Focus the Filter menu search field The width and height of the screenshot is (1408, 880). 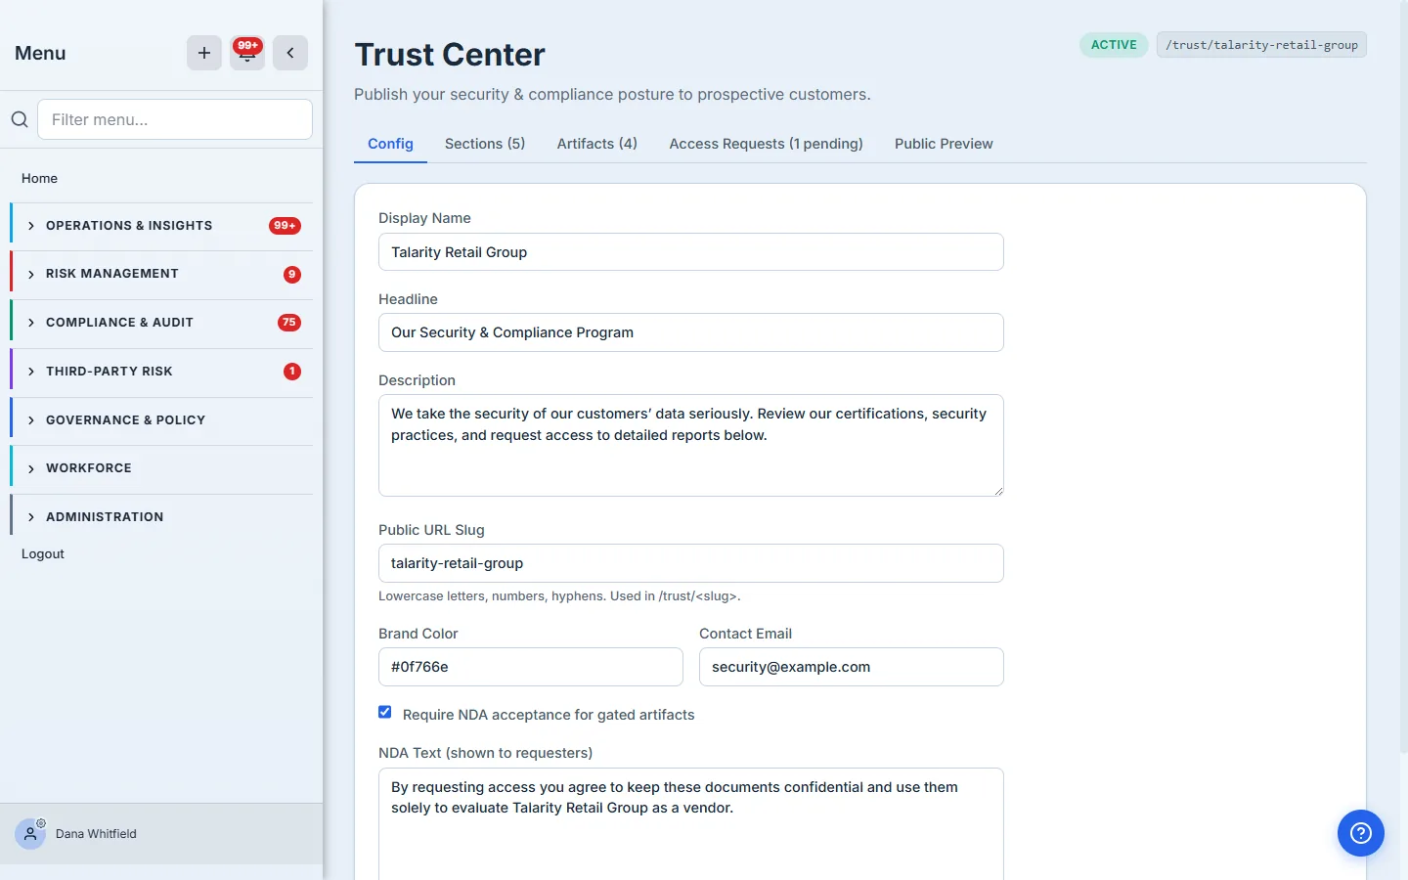175,119
